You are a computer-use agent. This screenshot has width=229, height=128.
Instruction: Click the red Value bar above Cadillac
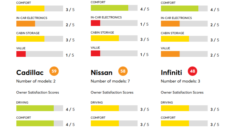21,54
